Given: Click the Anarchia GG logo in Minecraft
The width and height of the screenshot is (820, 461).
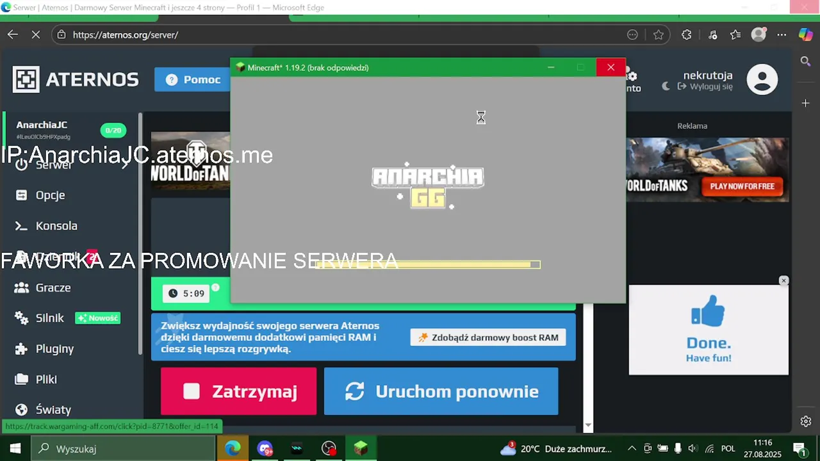Looking at the screenshot, I should click(428, 186).
